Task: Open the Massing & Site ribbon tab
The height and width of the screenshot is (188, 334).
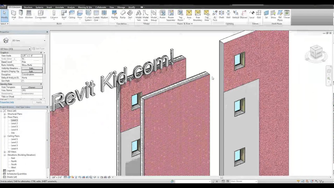Action: pyautogui.click(x=85, y=7)
